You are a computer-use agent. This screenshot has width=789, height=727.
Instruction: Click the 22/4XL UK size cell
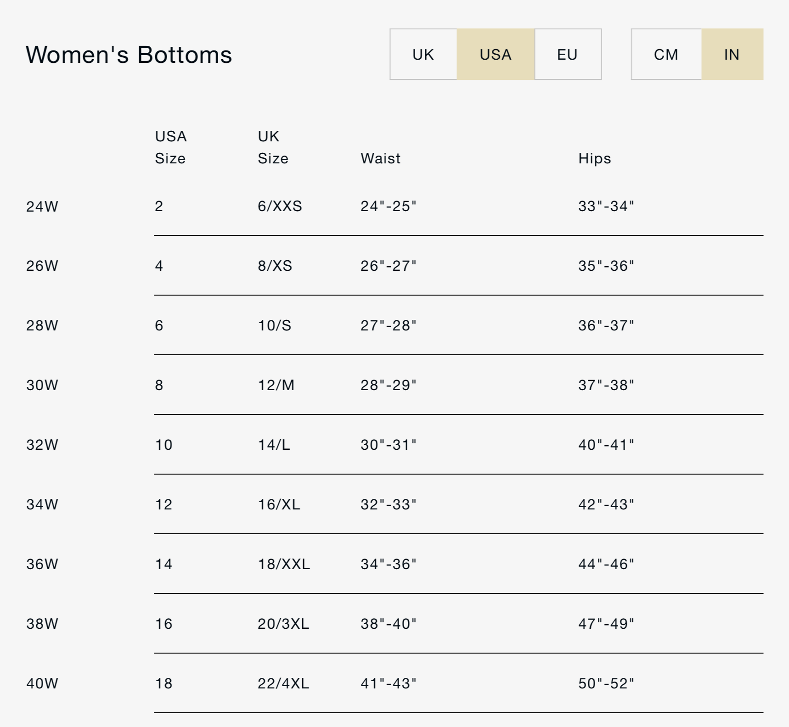point(283,683)
